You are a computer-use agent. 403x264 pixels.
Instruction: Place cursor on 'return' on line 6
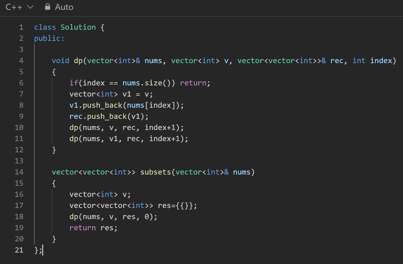coord(193,83)
